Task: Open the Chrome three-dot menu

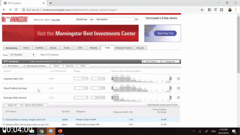Action: [236, 10]
